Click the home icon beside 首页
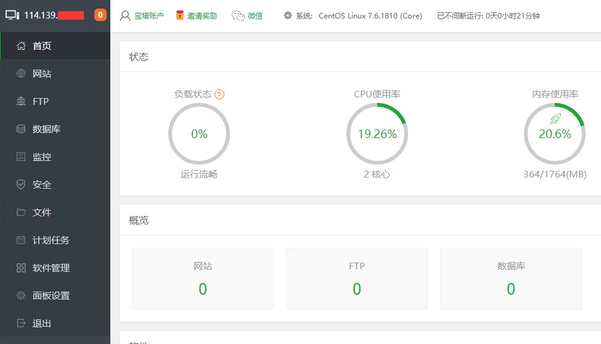The image size is (601, 344). click(21, 46)
